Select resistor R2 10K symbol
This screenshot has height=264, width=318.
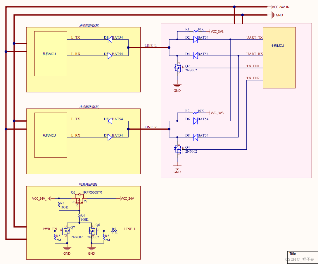tap(196, 113)
